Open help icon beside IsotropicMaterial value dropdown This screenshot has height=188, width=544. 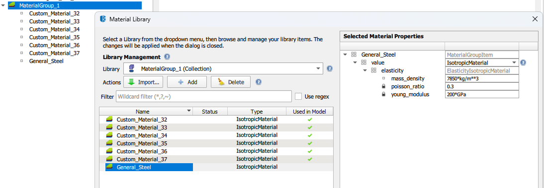(x=523, y=63)
